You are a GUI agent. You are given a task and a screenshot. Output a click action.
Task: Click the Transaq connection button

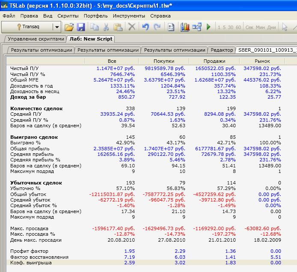28,27
